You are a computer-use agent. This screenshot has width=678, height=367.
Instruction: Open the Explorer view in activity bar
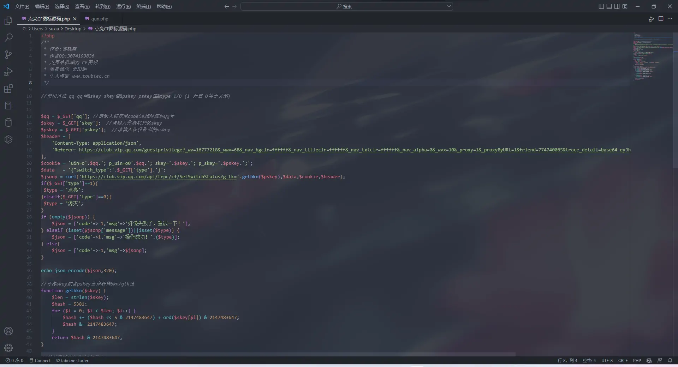[x=8, y=21]
